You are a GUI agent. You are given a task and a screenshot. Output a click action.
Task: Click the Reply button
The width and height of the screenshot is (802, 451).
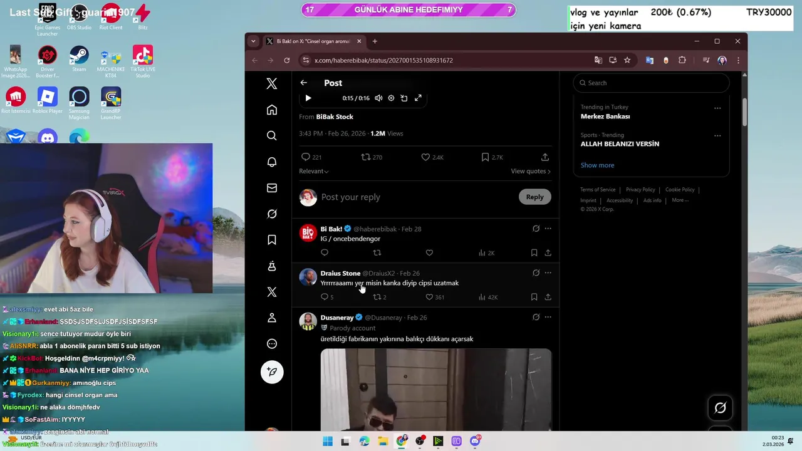pyautogui.click(x=534, y=197)
